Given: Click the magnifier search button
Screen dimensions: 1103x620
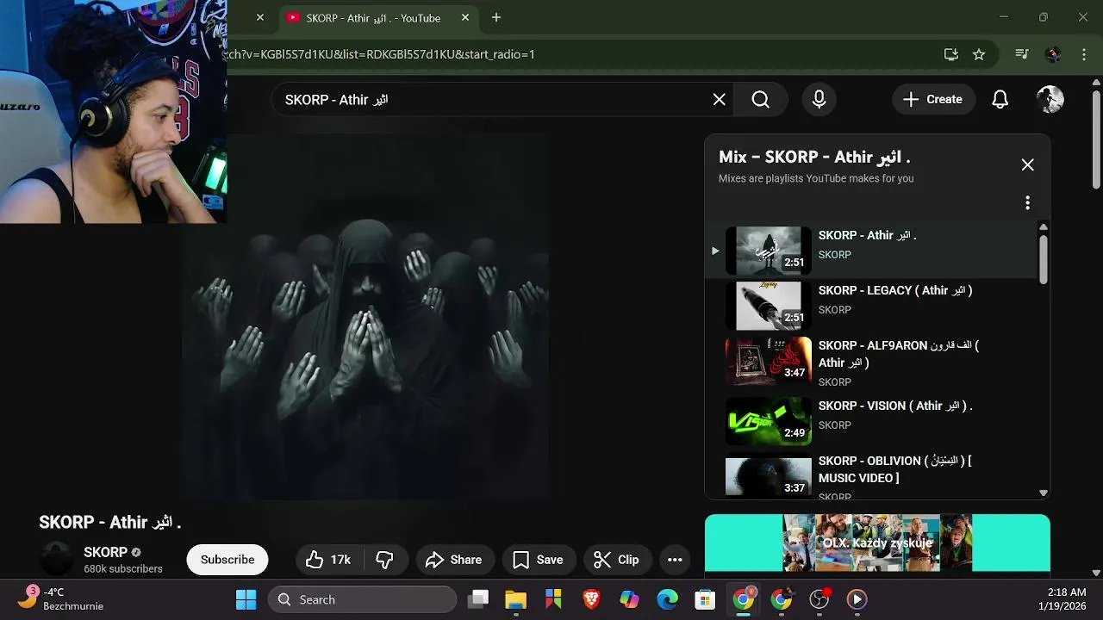Looking at the screenshot, I should click(760, 100).
